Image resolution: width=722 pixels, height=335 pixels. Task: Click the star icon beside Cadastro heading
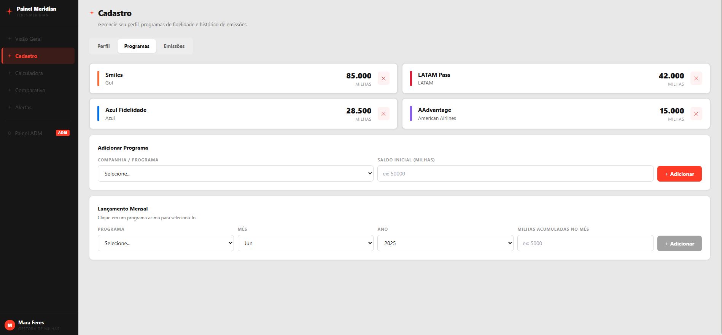tap(92, 13)
